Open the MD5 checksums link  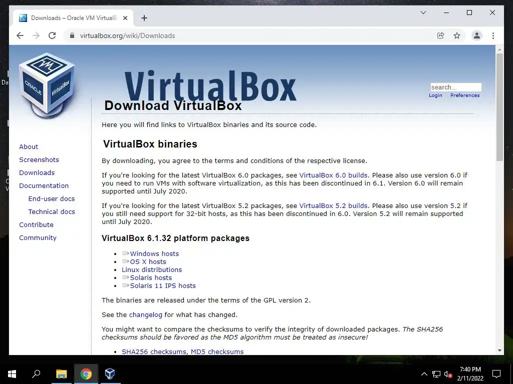[217, 351]
